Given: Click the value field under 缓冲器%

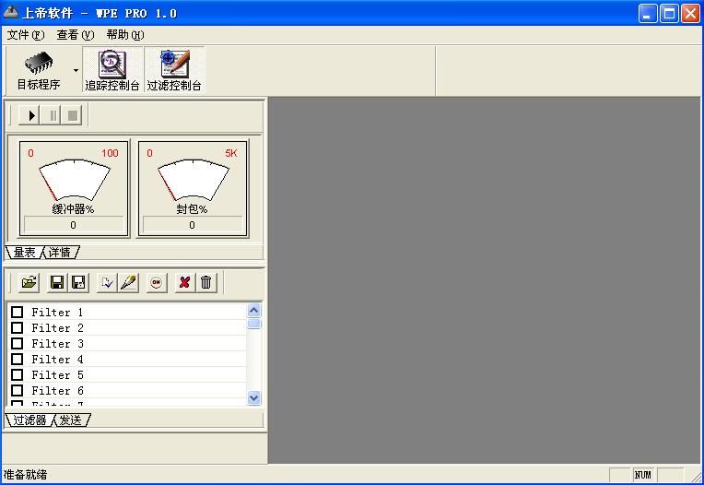Looking at the screenshot, I should [74, 225].
